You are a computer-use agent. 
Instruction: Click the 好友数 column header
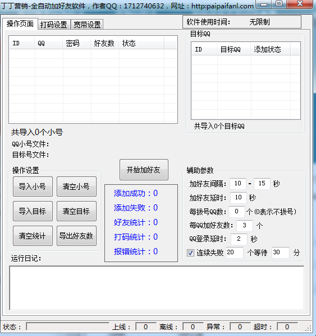[x=105, y=43]
